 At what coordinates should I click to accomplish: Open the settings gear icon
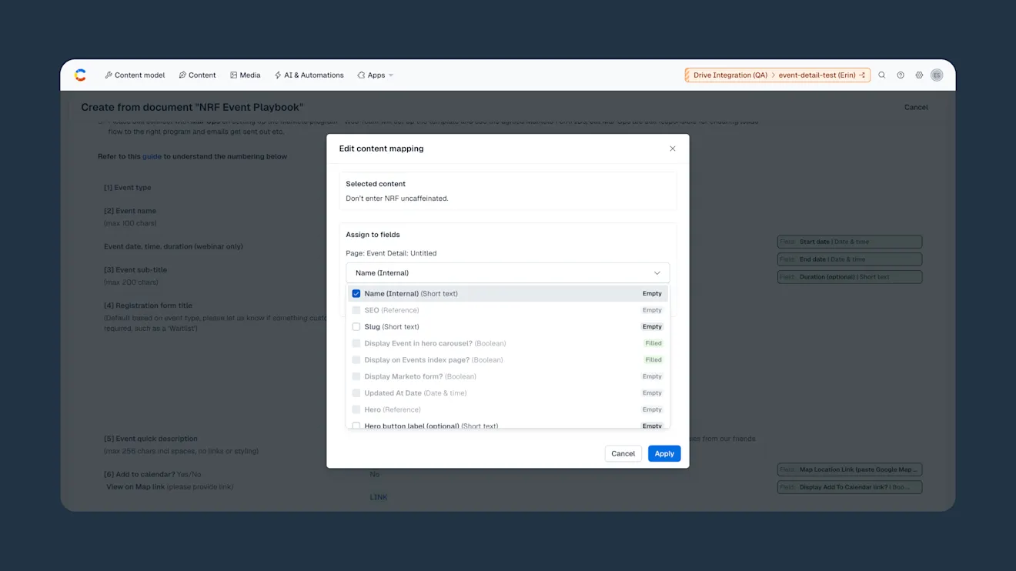919,75
